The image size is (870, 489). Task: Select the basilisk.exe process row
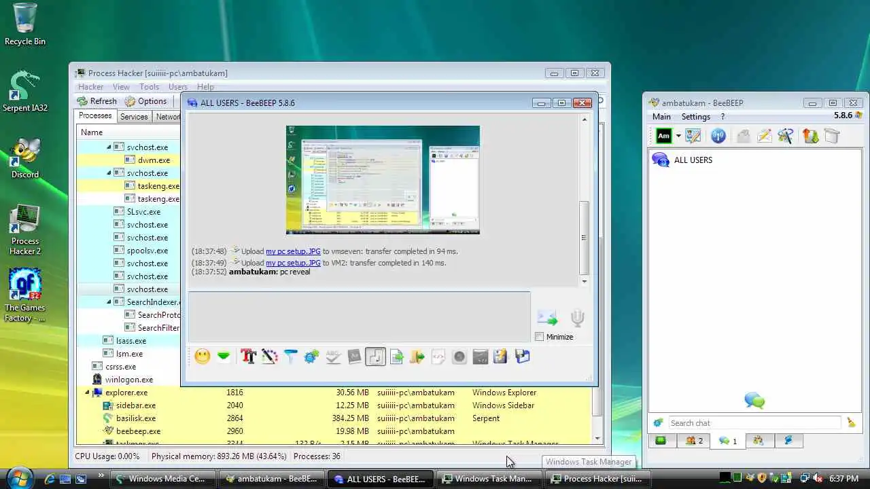point(334,418)
